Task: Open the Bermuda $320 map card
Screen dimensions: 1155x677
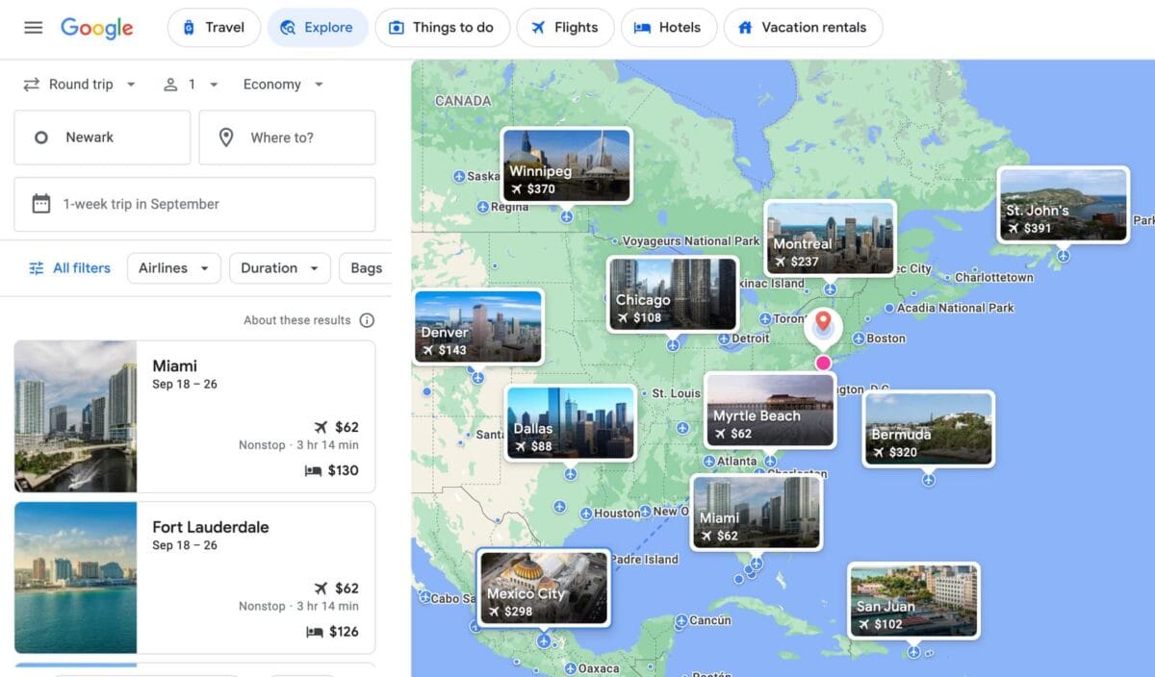Action: coord(928,428)
